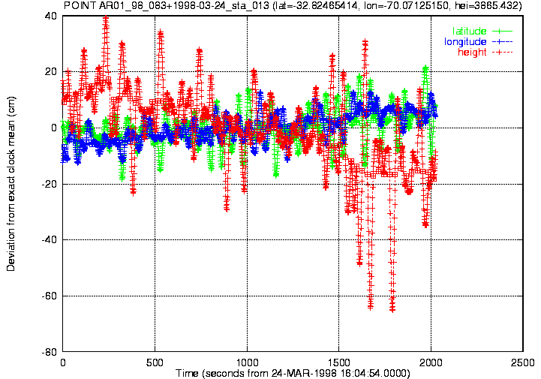
Task: Click the y-axis label Deviation from exact clock mean
Action: point(11,183)
